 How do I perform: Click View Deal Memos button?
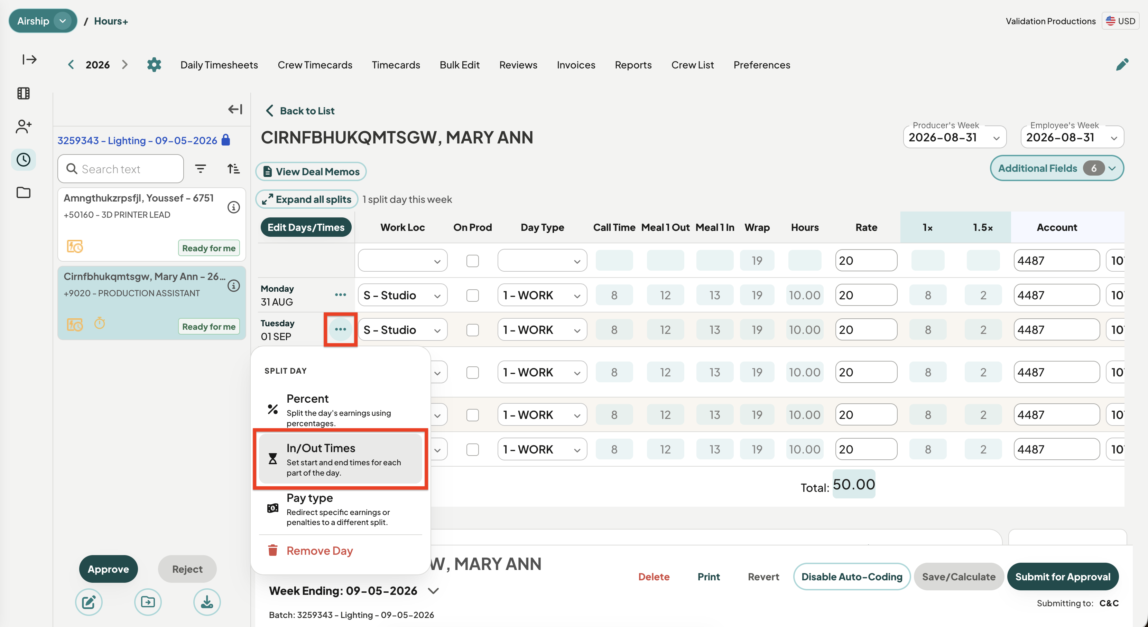311,171
